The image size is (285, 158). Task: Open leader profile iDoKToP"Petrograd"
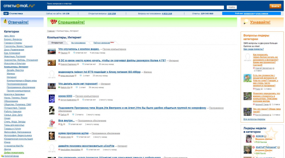pos(266,147)
